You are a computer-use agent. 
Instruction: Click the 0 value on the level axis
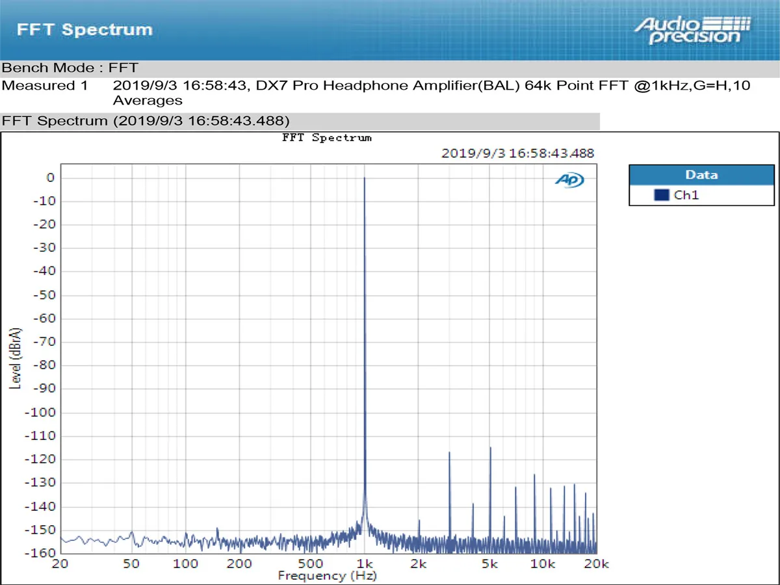49,177
